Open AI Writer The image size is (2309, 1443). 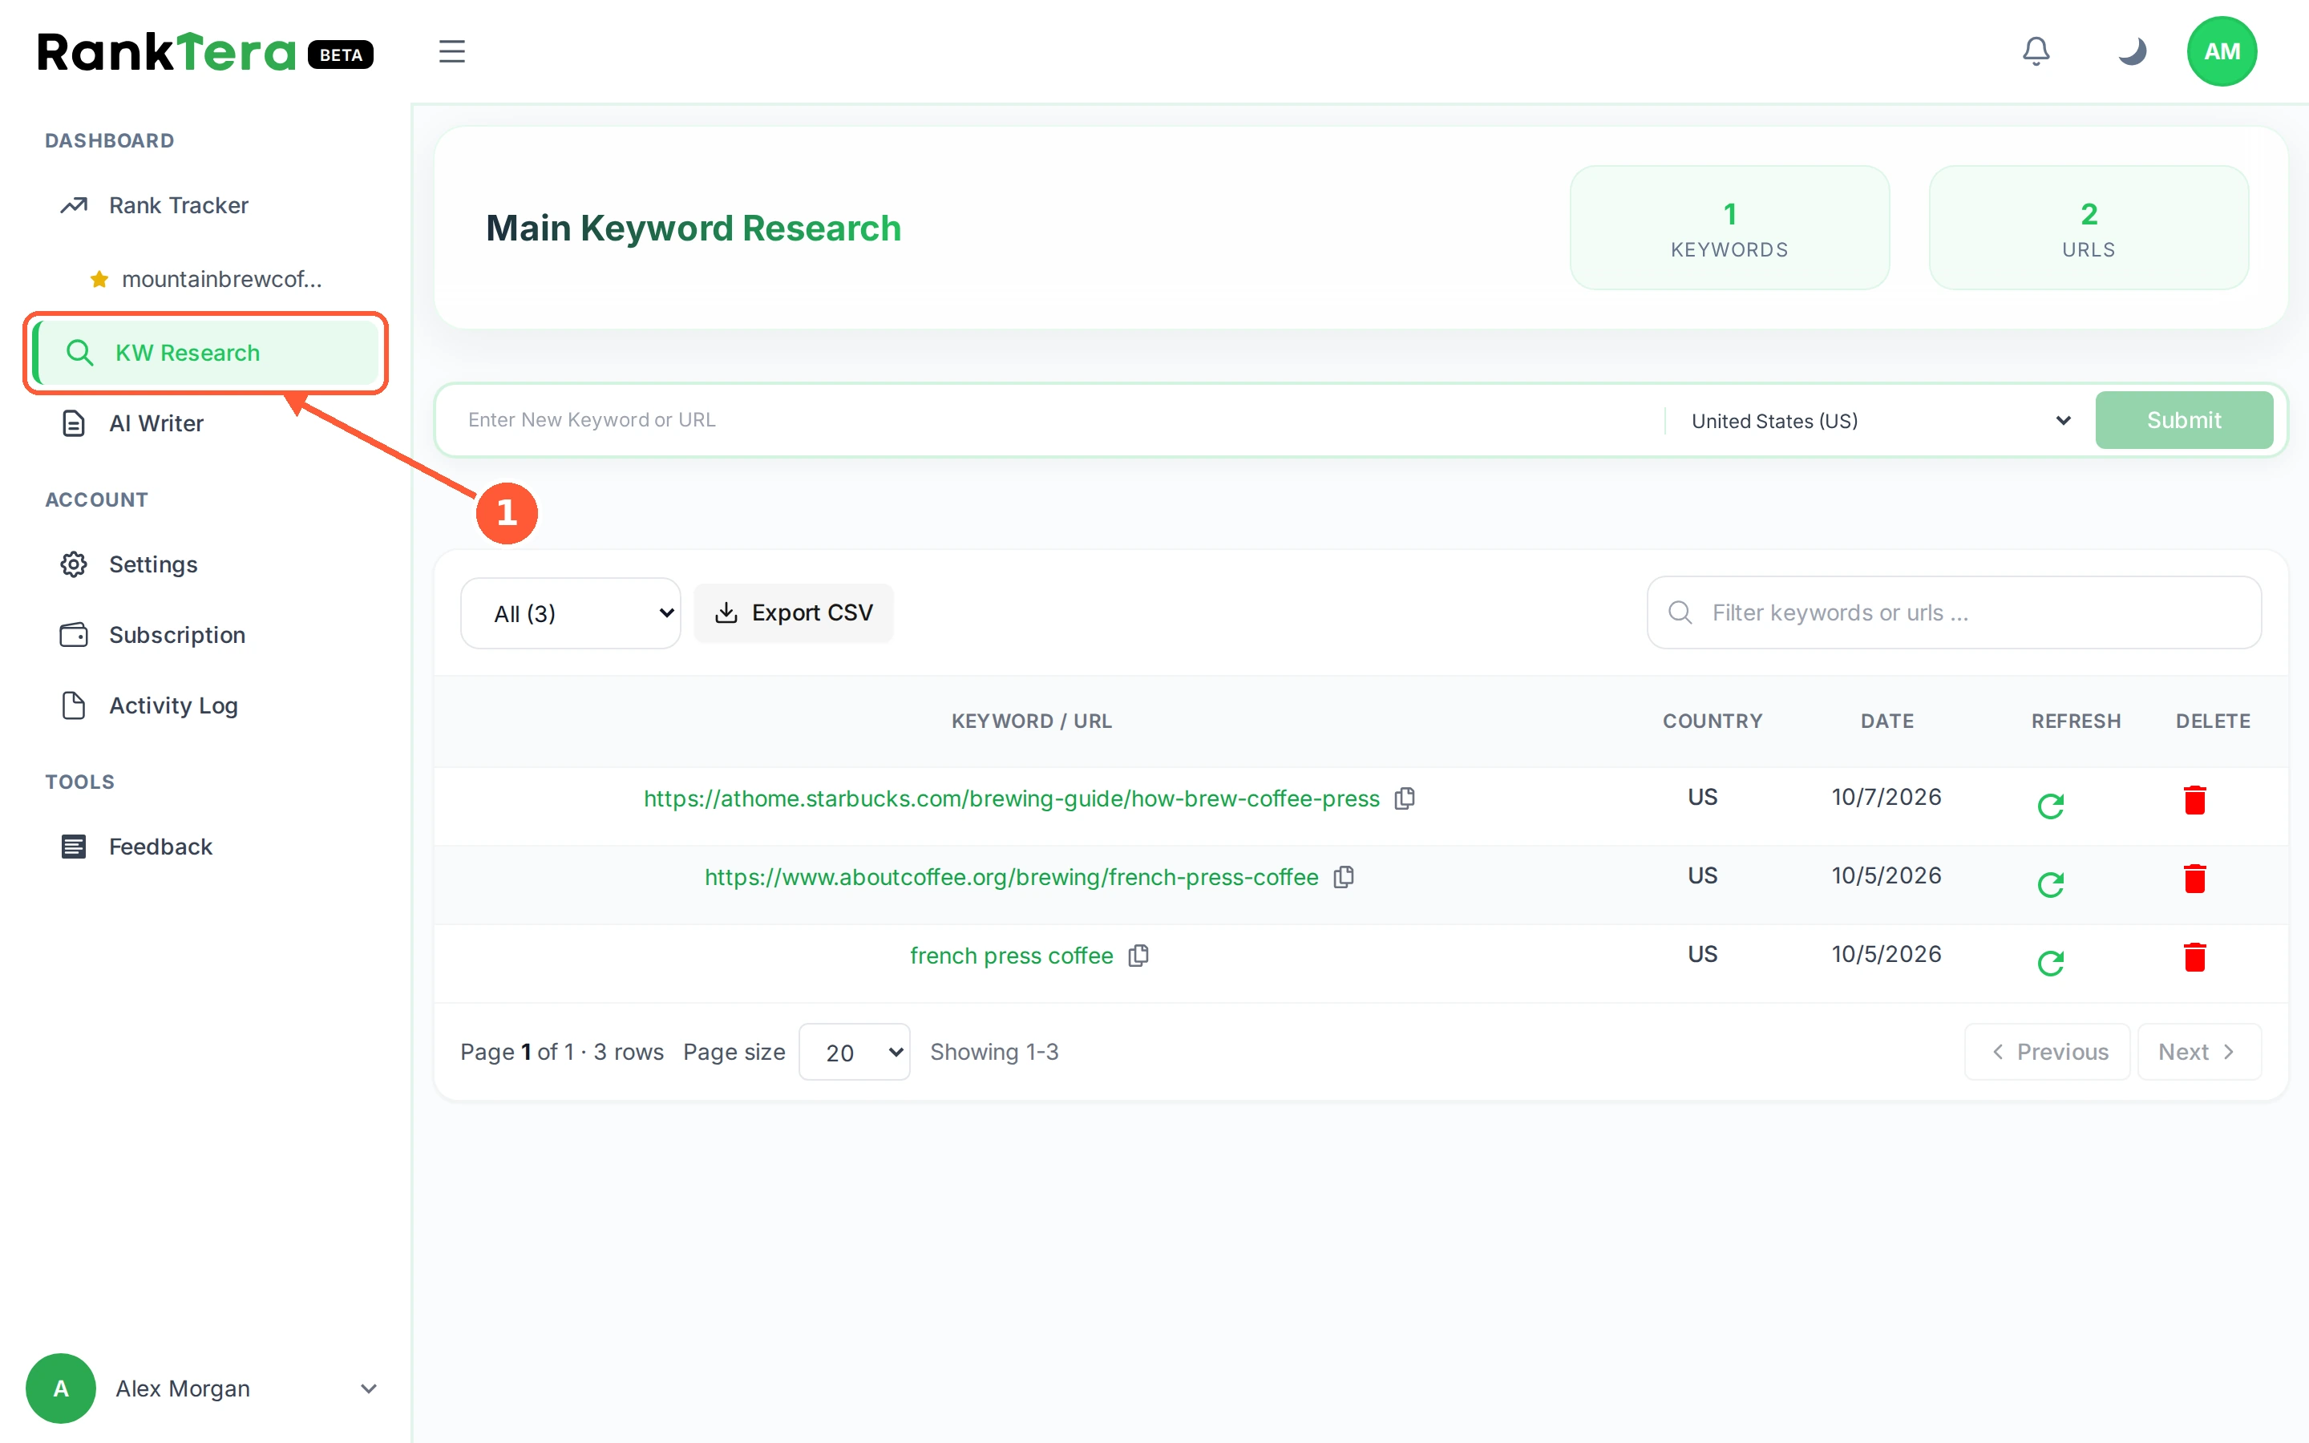pyautogui.click(x=206, y=422)
